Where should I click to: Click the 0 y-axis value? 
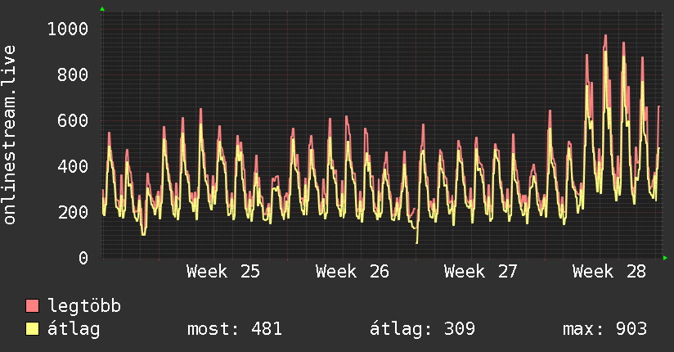pyautogui.click(x=83, y=258)
